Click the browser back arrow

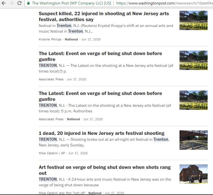[4, 3]
